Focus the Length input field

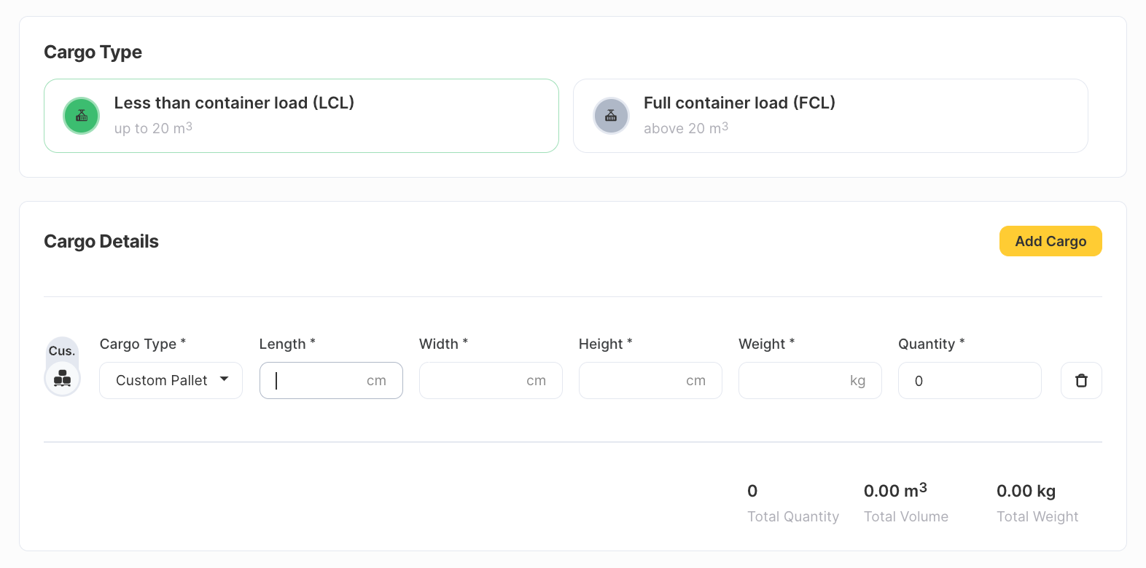pyautogui.click(x=331, y=380)
